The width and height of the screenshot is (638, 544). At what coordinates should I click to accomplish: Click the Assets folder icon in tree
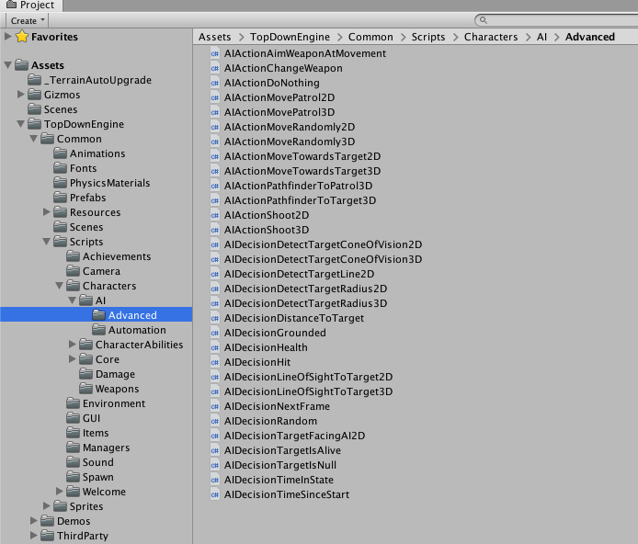point(21,65)
